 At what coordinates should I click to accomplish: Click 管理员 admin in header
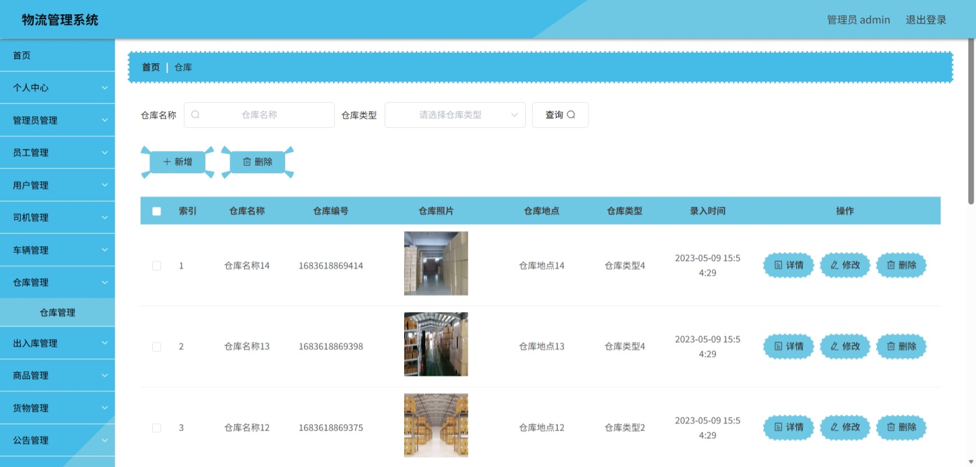(858, 20)
